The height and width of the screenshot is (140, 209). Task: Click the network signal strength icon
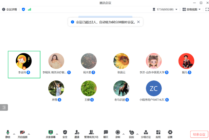point(29,9)
